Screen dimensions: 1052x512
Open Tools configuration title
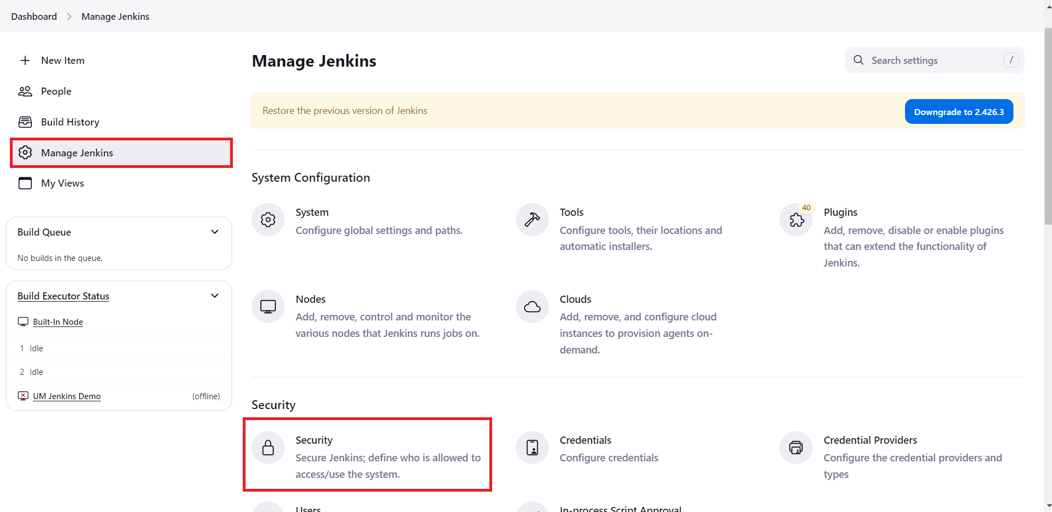(x=571, y=213)
